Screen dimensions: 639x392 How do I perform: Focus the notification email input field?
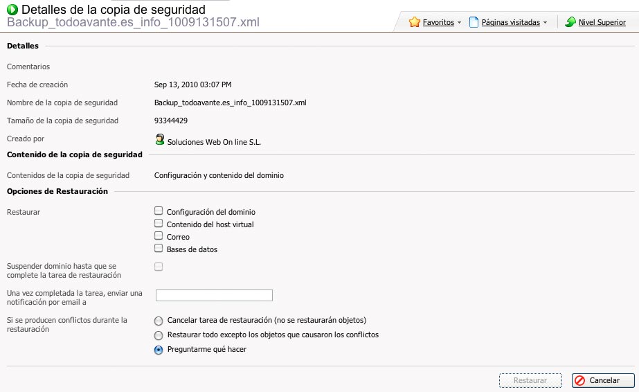[x=214, y=296]
